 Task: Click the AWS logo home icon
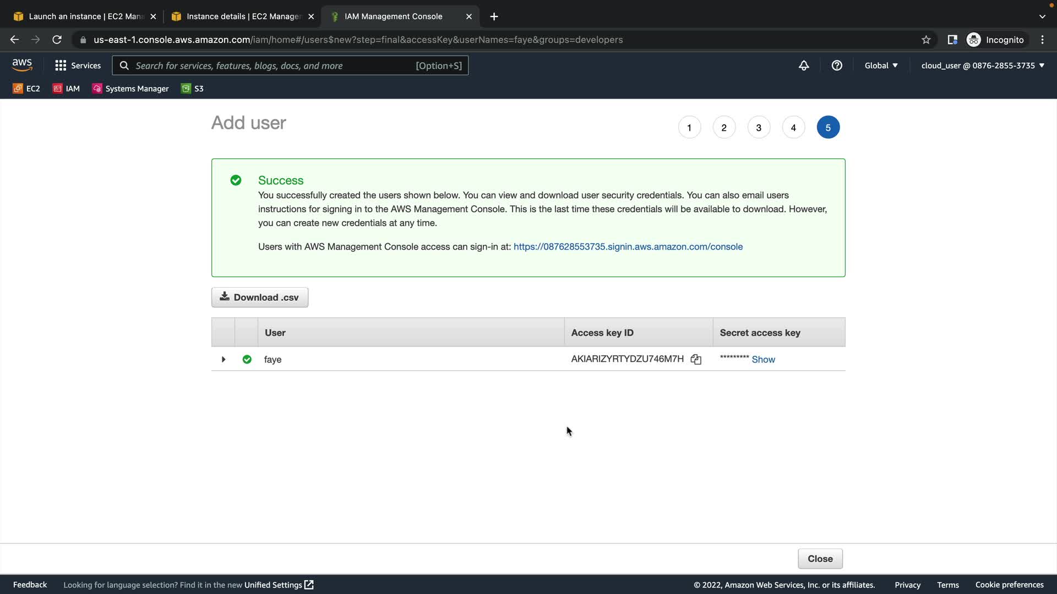22,65
